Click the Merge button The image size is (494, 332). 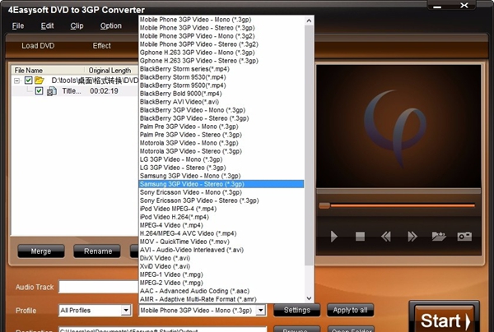(x=41, y=251)
